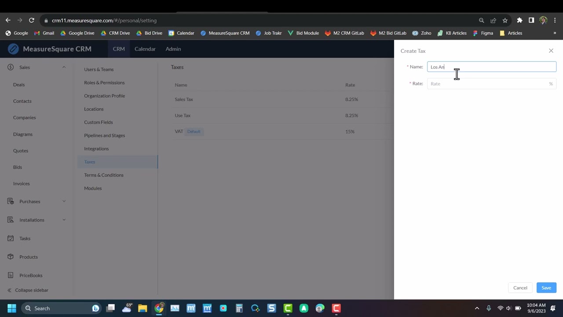Open Tasks in the sidebar

[25, 238]
